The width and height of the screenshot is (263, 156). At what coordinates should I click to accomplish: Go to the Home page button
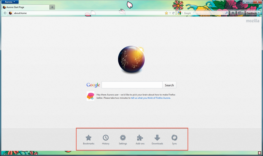(x=233, y=13)
